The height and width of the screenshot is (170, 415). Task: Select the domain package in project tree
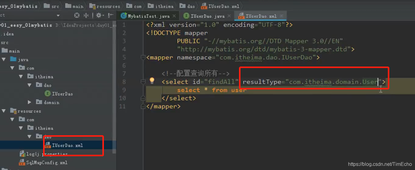click(x=48, y=102)
